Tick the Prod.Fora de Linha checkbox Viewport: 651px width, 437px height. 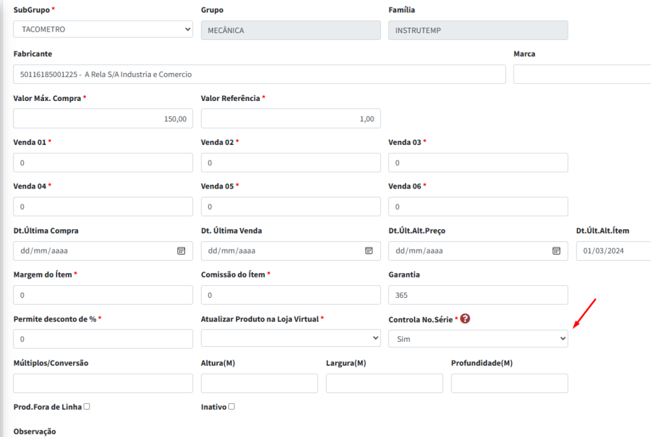coord(86,407)
